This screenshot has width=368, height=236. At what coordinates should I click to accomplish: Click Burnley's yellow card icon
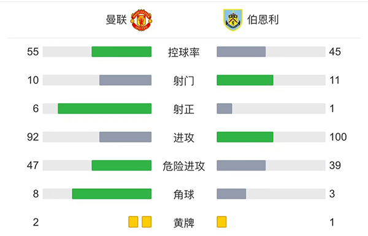point(221,222)
